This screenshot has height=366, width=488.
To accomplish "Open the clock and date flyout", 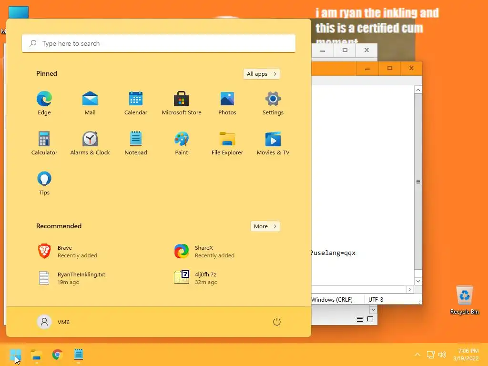I will point(467,355).
